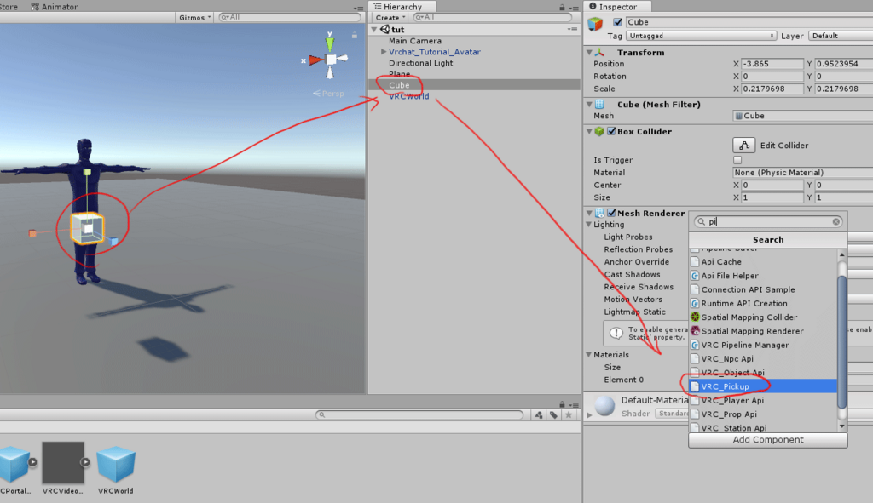Toggle the Hierarchy panel lock icon

tap(562, 7)
